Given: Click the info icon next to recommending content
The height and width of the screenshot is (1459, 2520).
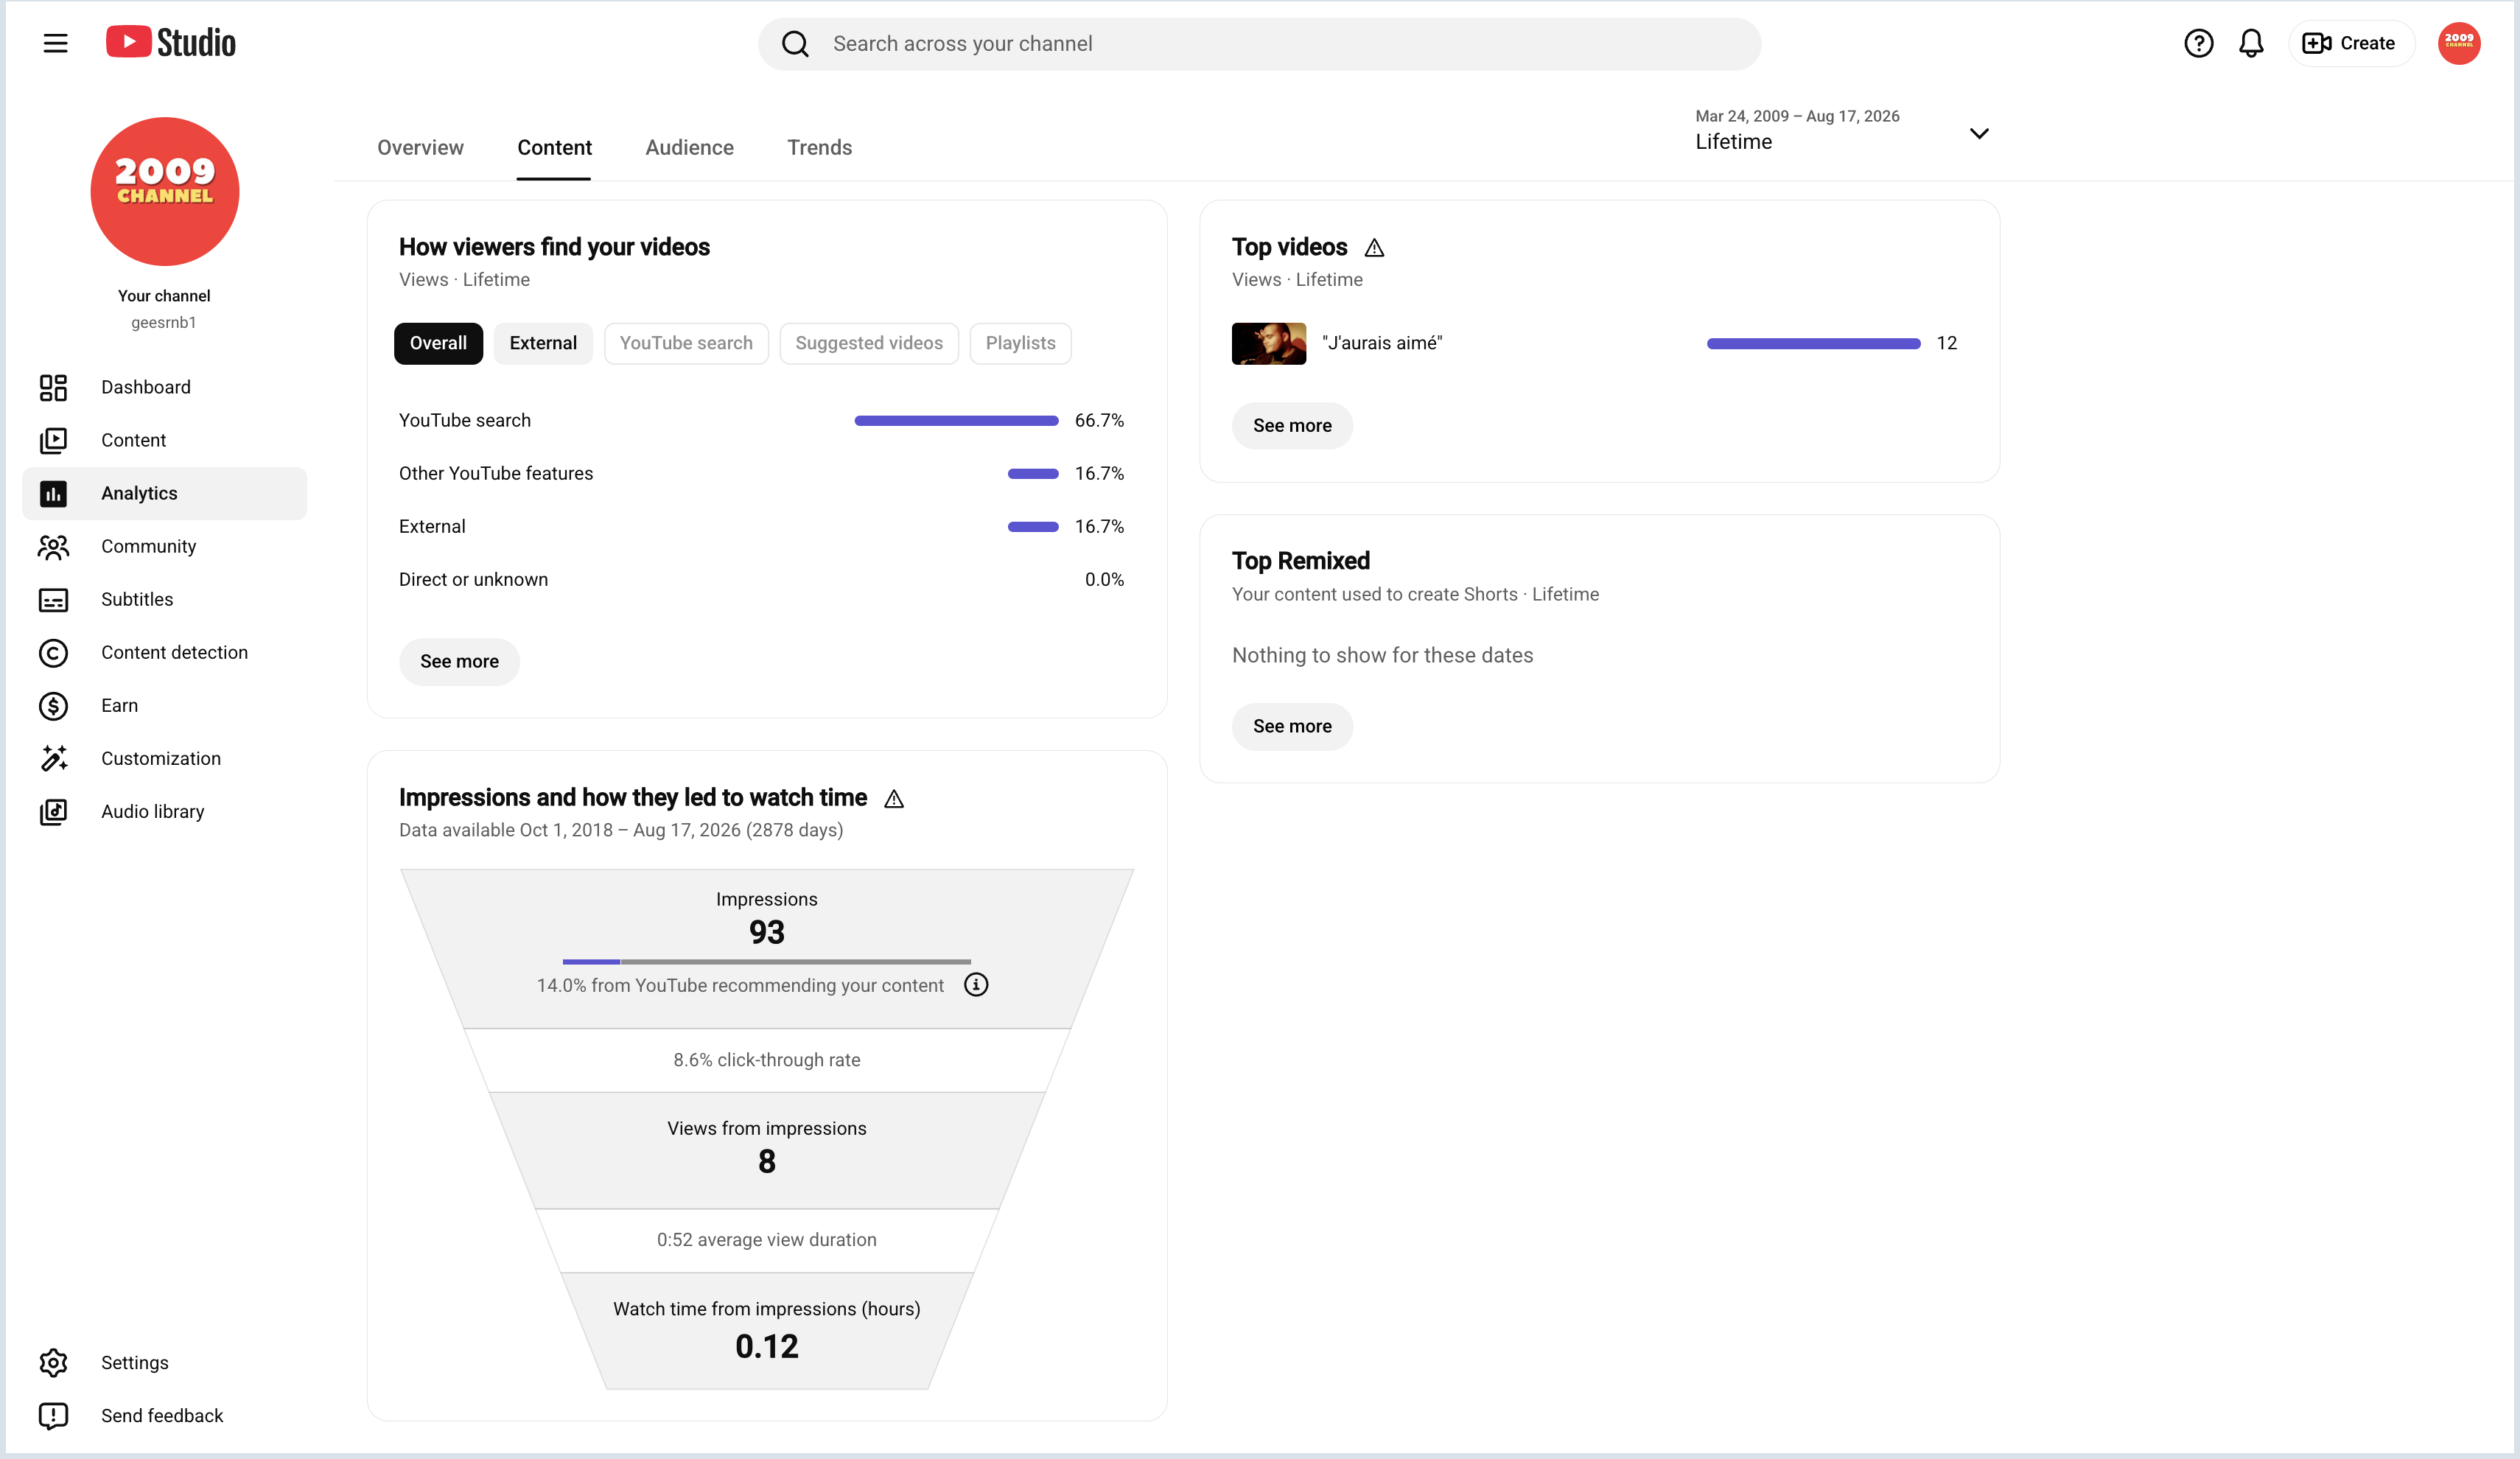Looking at the screenshot, I should click(x=976, y=985).
